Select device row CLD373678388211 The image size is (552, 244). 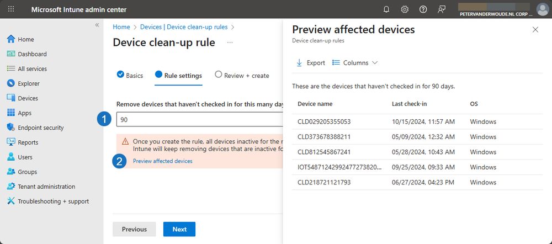[417, 136]
